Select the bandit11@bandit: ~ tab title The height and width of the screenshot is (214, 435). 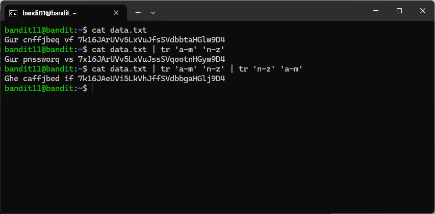tap(49, 13)
